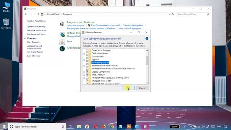The width and height of the screenshot is (231, 130).
Task: Click the ENG language indicator
Action: tap(219, 126)
